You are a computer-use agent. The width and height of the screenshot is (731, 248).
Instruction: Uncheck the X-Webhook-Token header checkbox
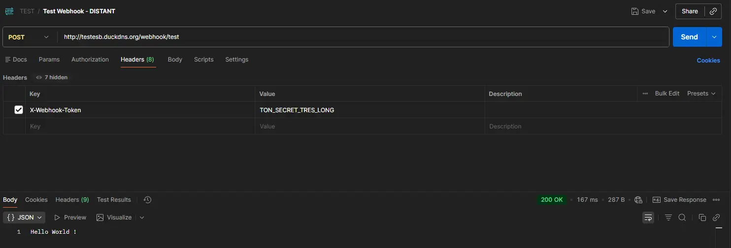(19, 110)
